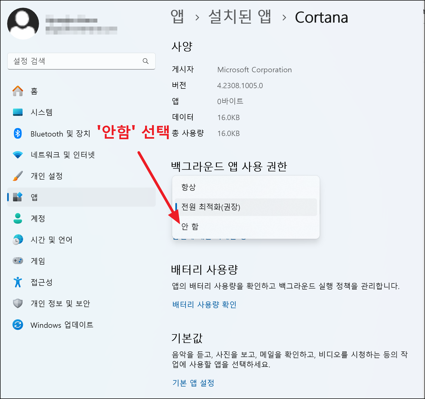Screen dimensions: 425x399
Task: Click the System monitor icon
Action: click(18, 112)
